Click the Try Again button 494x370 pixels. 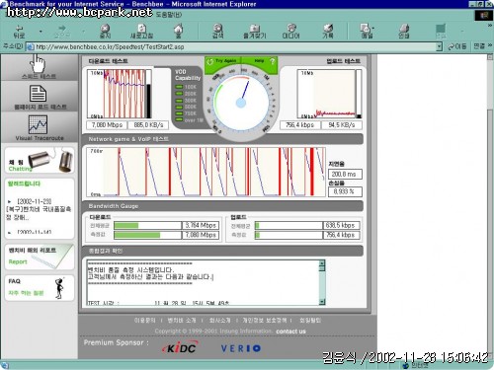tap(223, 61)
